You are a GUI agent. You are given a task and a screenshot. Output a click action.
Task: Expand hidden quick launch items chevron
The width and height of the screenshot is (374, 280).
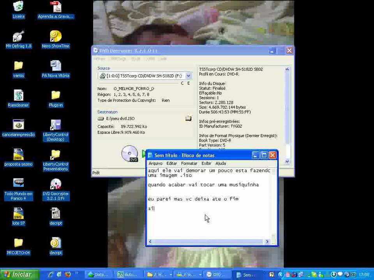[77, 273]
